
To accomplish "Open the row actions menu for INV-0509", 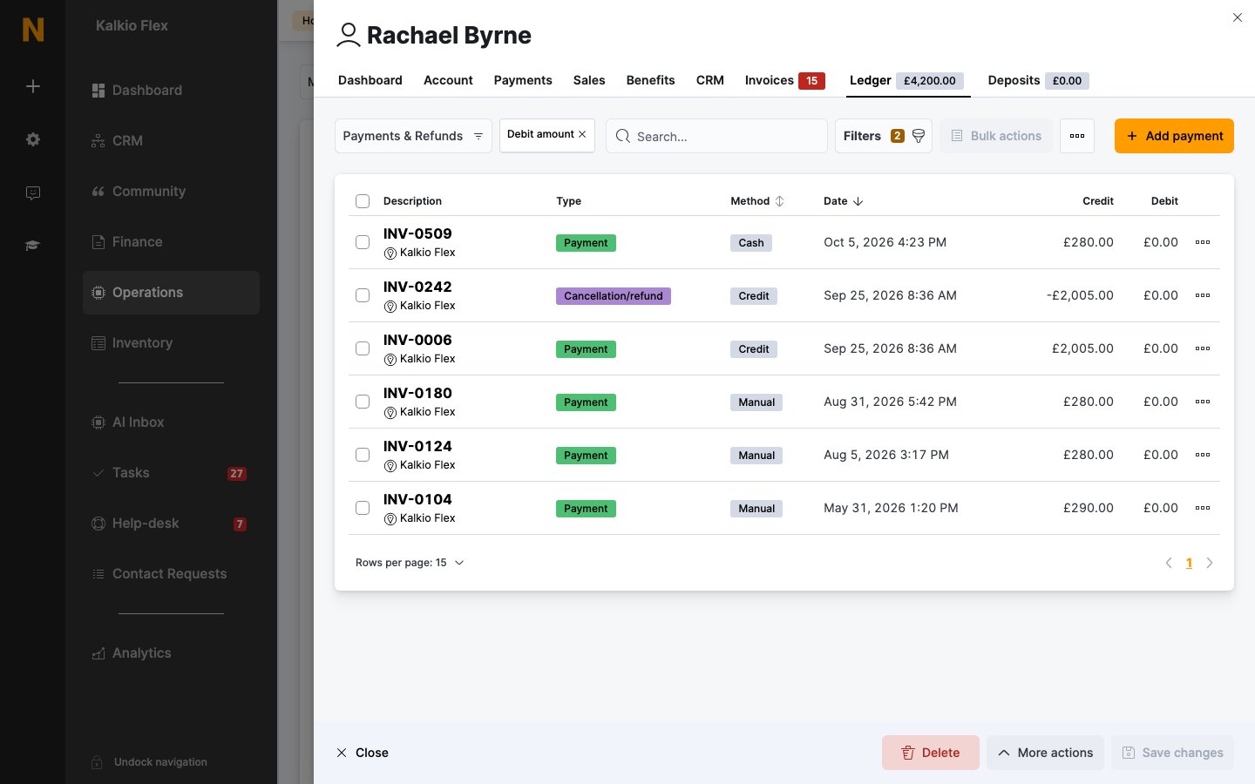I will [1203, 242].
